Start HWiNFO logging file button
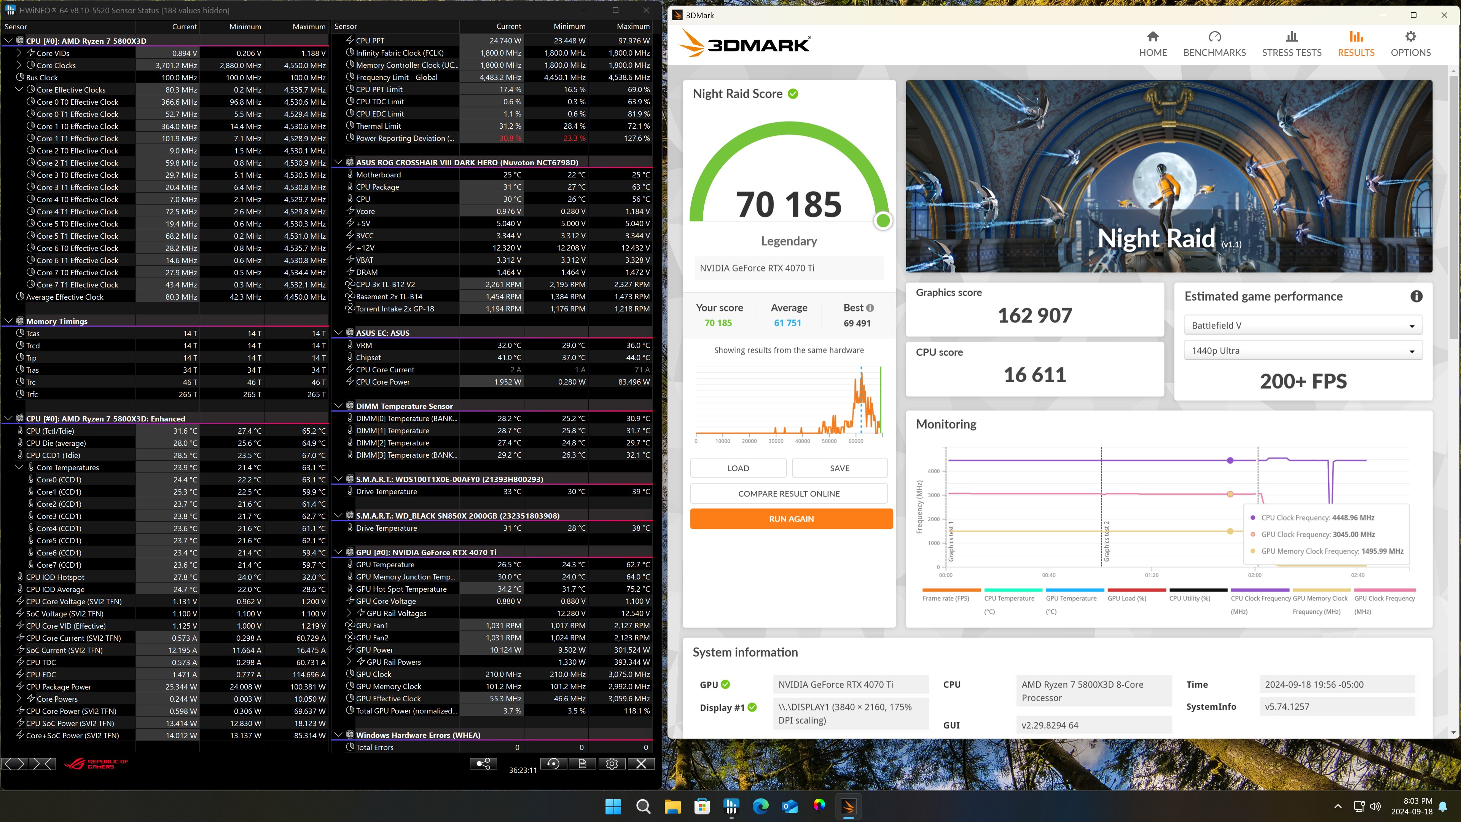The width and height of the screenshot is (1461, 822). click(583, 764)
